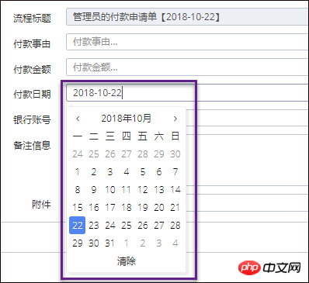Pick October 8 in calendar
The image size is (309, 283).
(78, 190)
